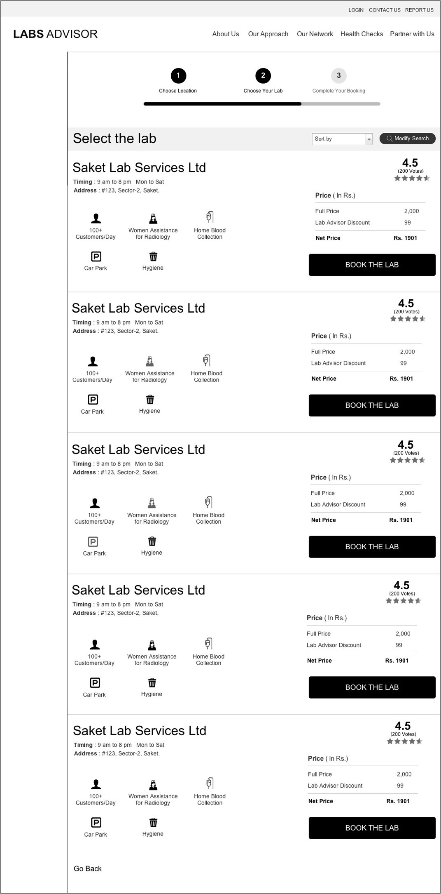Image resolution: width=441 pixels, height=894 pixels.
Task: Click Home Blood Collection icon in last listing
Action: tap(210, 783)
